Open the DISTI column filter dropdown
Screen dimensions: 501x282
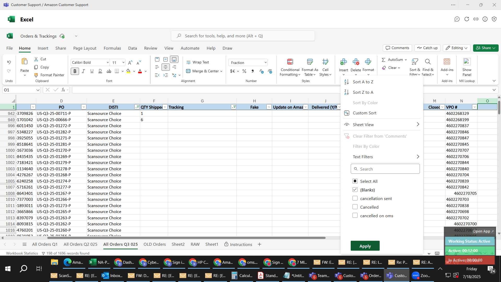137,107
